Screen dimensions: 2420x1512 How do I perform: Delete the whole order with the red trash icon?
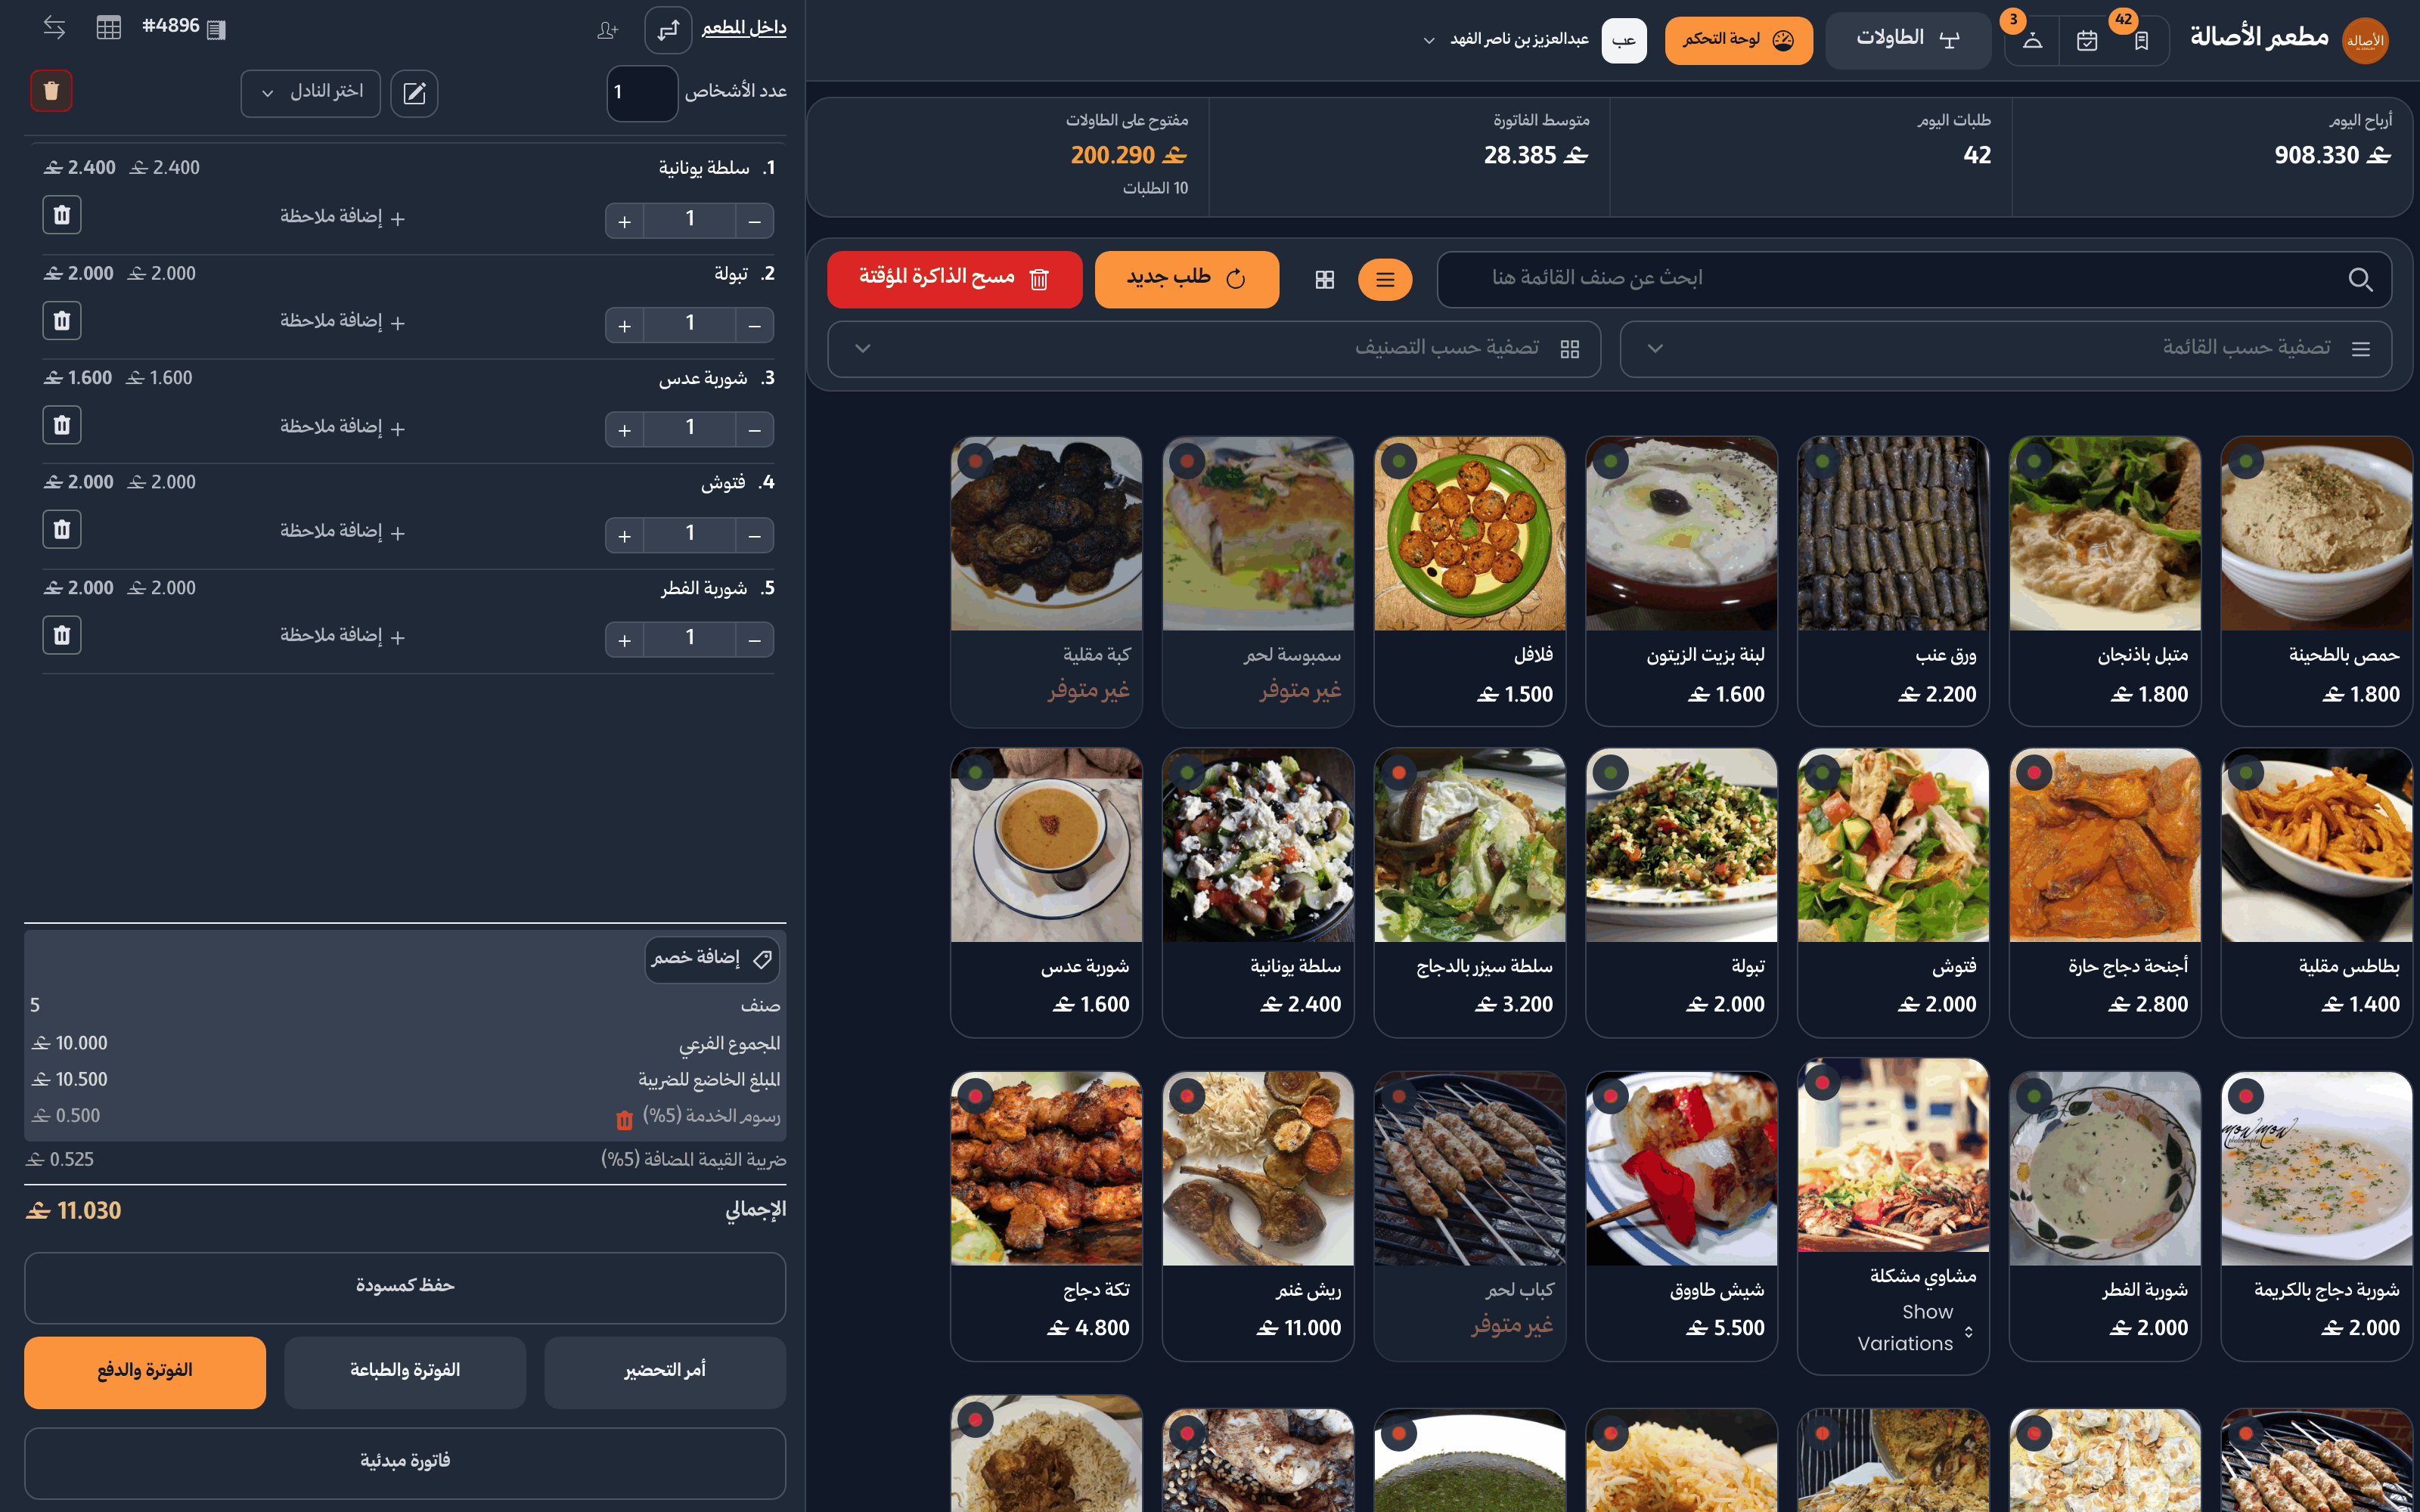point(51,91)
